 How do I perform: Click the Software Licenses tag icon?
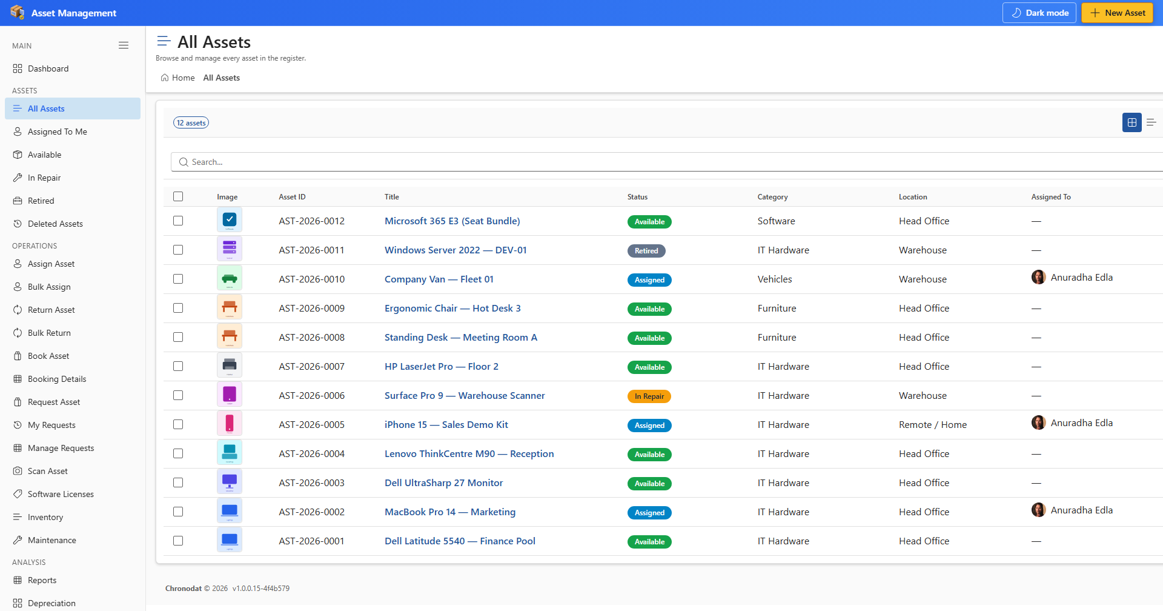pos(18,494)
